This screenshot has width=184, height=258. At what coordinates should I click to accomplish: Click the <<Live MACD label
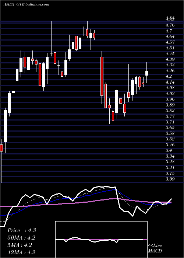click(155, 248)
